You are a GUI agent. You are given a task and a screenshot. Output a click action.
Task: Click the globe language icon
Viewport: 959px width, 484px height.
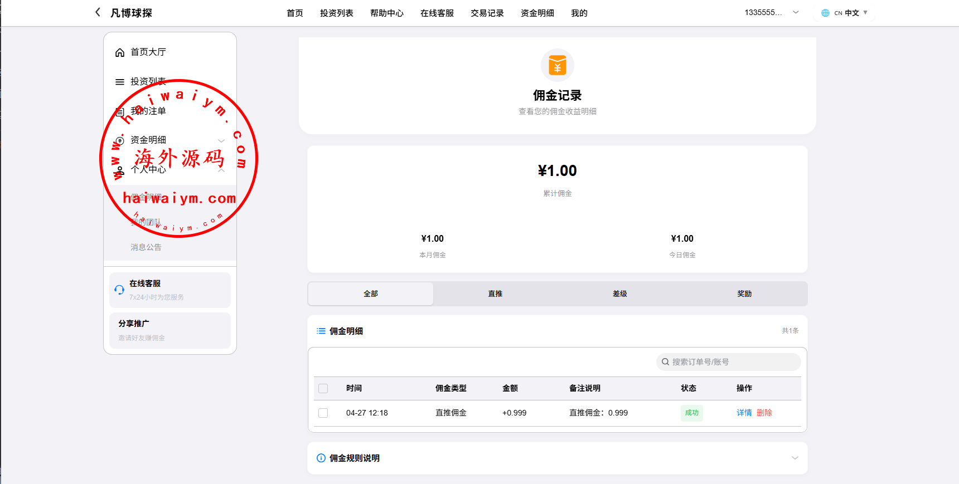tap(825, 13)
